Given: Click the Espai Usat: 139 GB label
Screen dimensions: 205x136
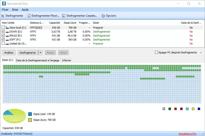Looking at the screenshot, I should (44, 114).
